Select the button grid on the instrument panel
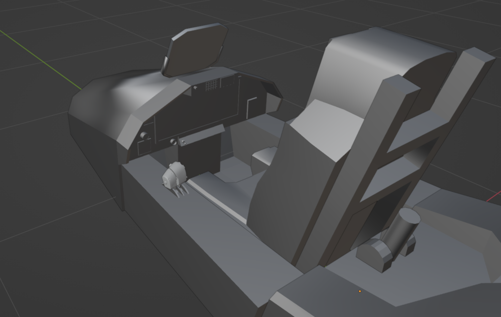501x317 pixels. 211,85
